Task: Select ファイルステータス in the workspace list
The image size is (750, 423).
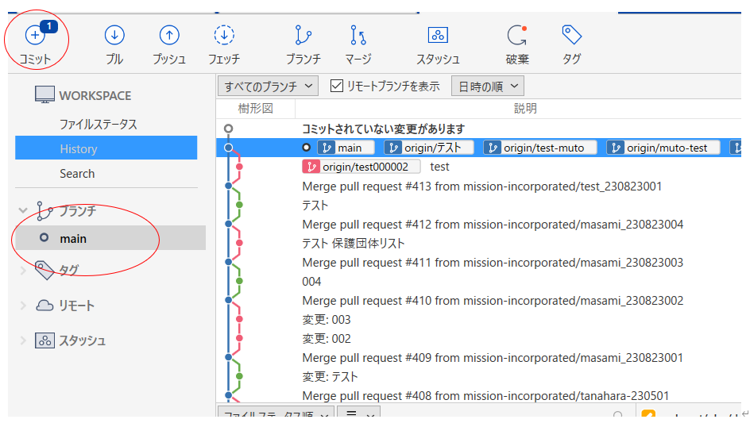Action: click(x=98, y=125)
